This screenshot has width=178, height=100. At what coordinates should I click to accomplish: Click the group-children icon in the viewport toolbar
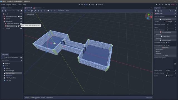[x=44, y=11]
